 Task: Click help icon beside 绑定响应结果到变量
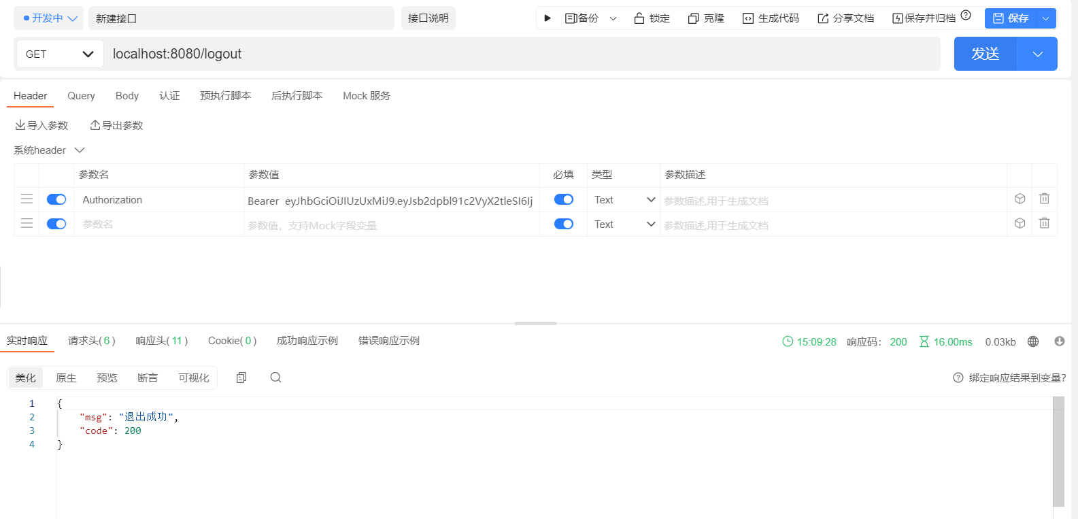pos(958,378)
